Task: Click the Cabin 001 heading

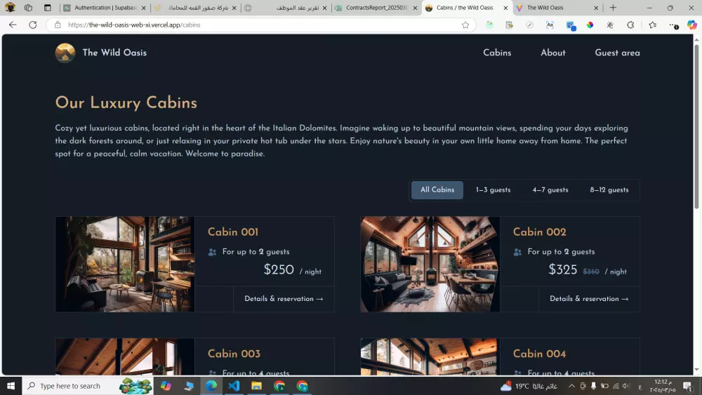Action: pos(233,232)
